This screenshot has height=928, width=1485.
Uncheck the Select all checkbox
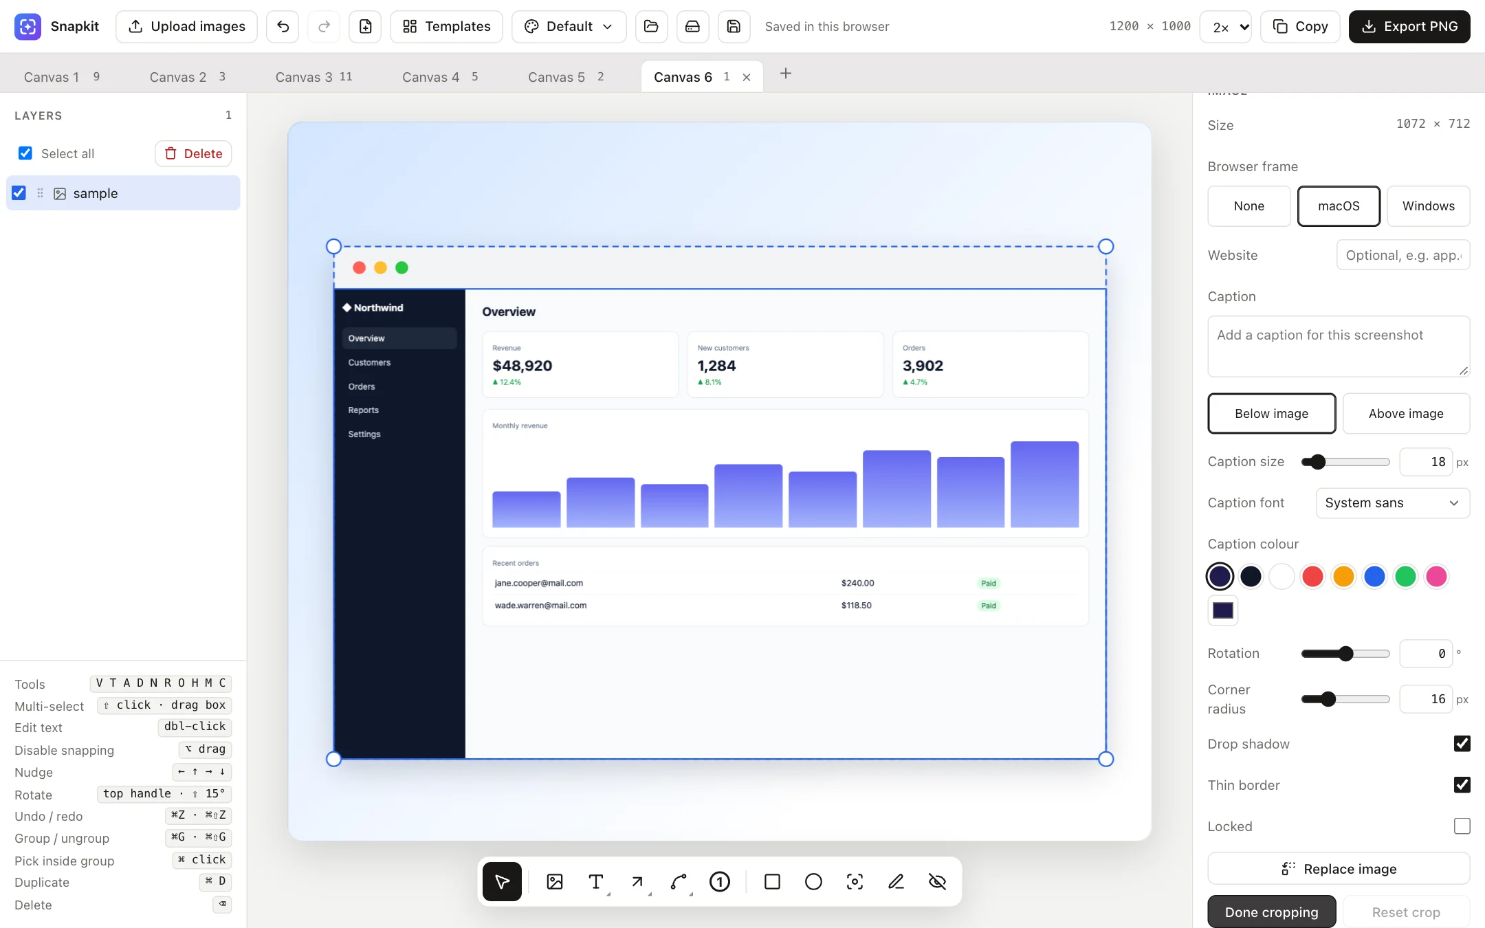(25, 153)
